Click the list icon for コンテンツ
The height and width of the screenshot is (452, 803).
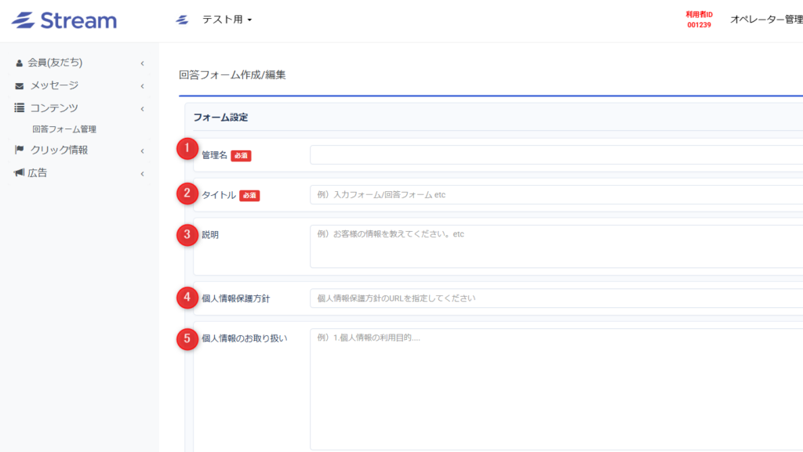(20, 107)
